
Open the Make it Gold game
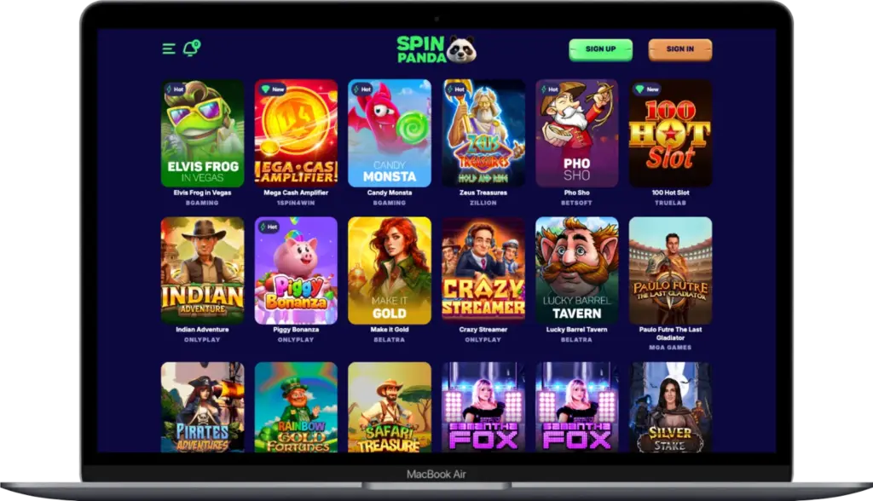point(390,271)
